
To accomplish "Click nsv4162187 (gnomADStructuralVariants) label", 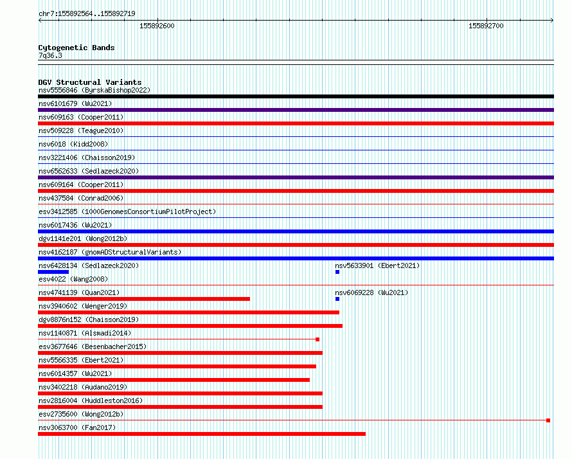I will [x=110, y=252].
